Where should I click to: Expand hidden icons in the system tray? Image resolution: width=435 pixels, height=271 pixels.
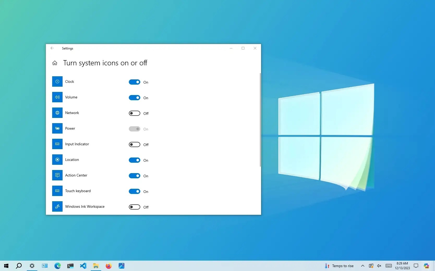[x=362, y=266]
